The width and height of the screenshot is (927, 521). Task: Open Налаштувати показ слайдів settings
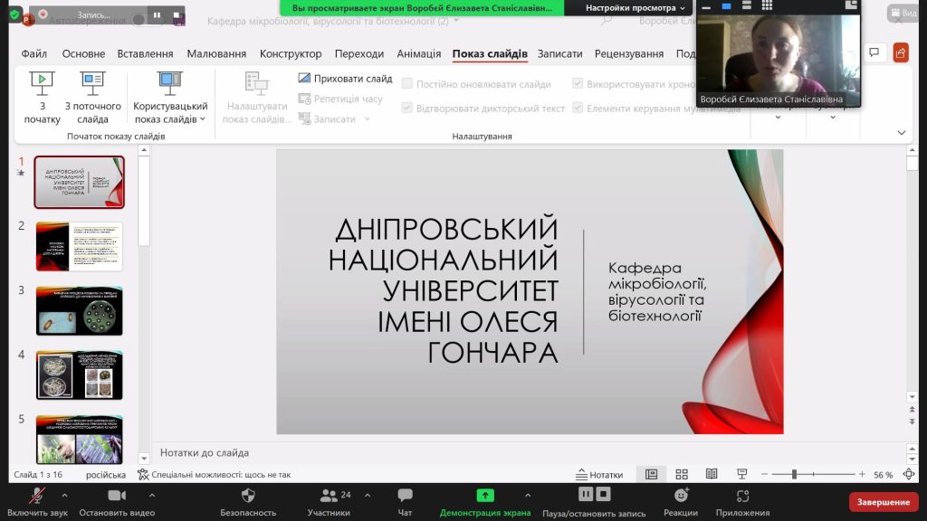[257, 98]
